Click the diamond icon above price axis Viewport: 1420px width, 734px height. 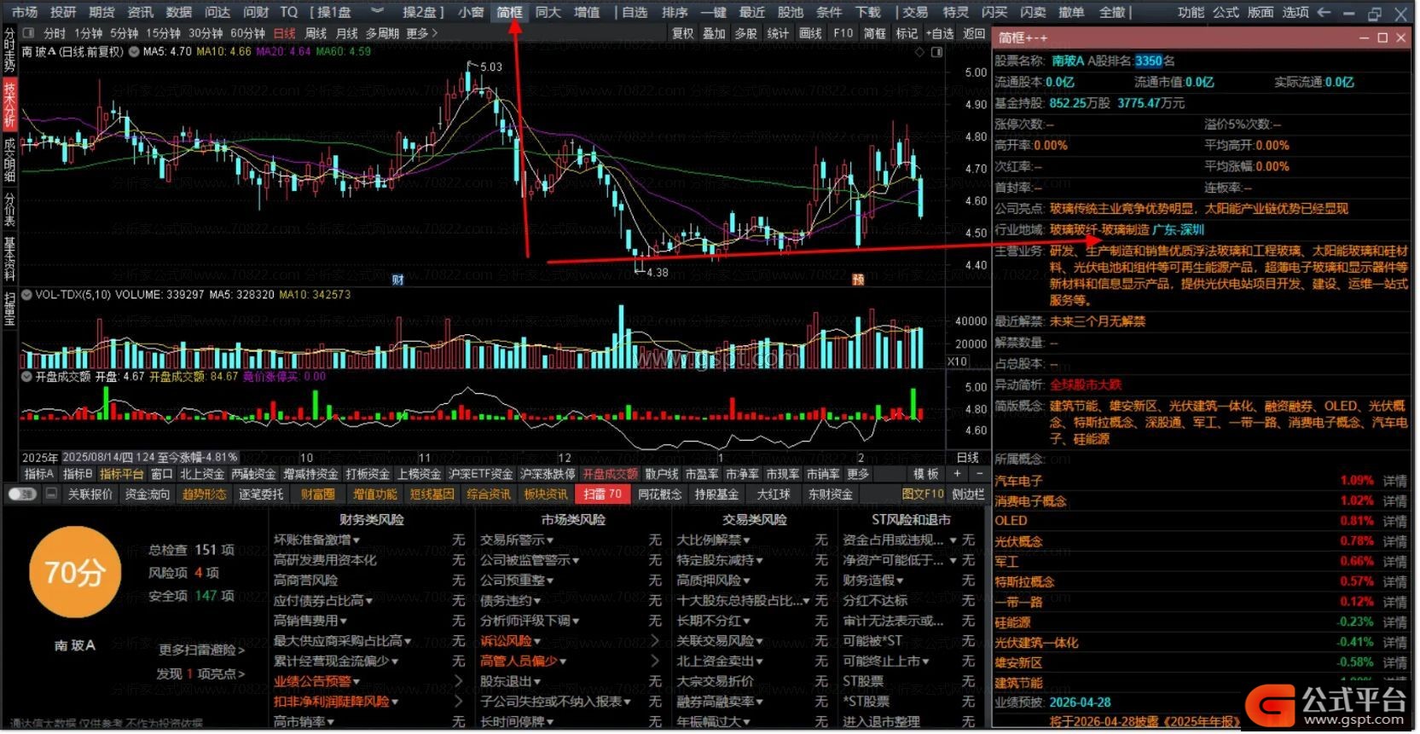click(919, 52)
